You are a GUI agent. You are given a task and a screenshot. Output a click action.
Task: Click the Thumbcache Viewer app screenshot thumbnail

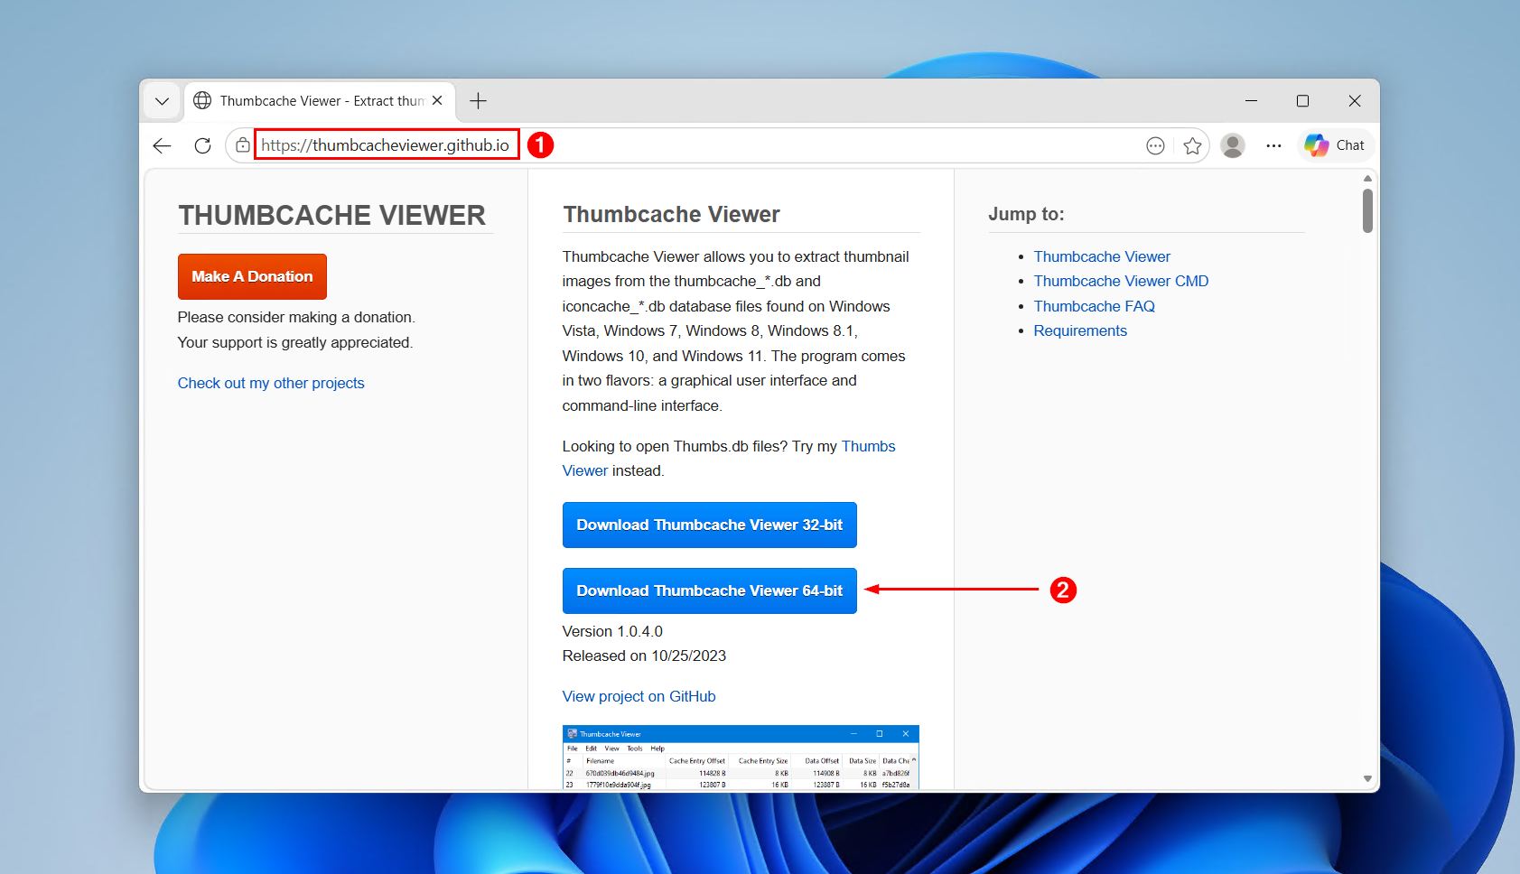741,757
